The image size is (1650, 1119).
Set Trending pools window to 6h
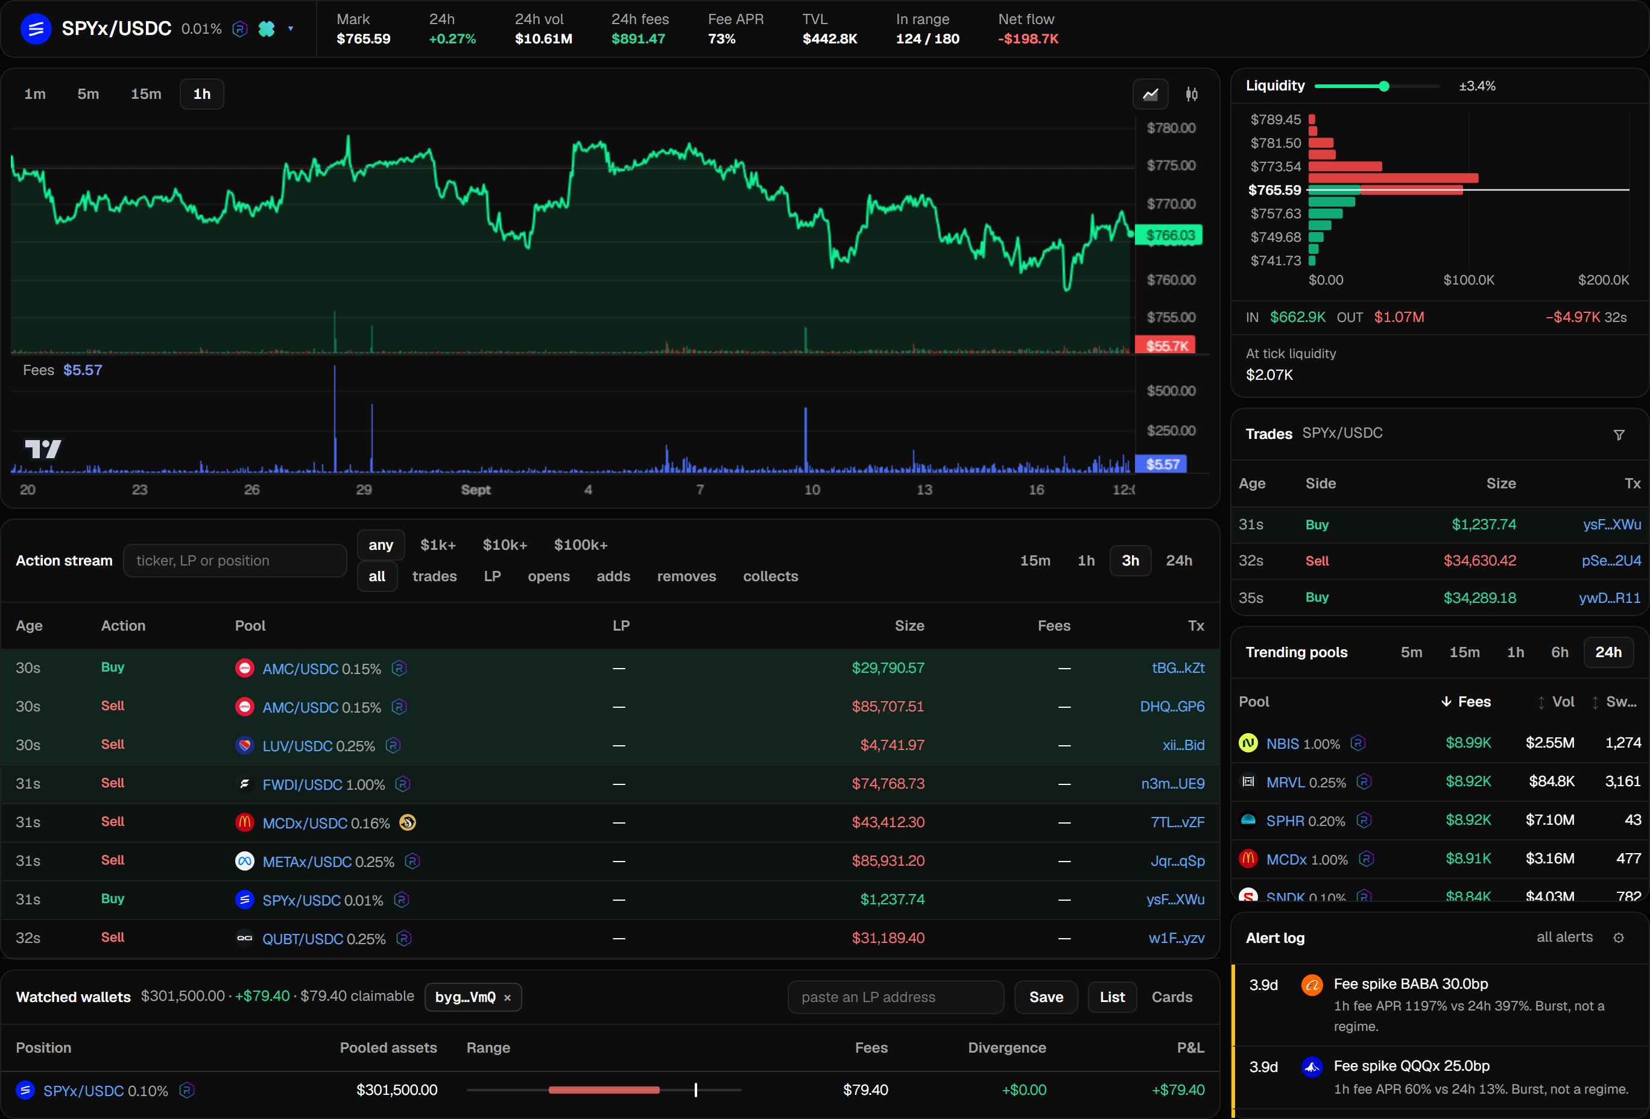[x=1559, y=652]
